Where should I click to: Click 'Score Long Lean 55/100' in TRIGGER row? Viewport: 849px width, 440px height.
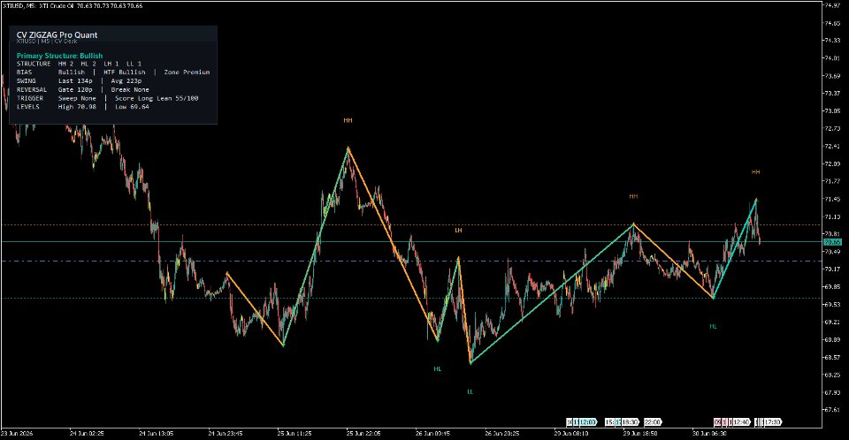(157, 98)
